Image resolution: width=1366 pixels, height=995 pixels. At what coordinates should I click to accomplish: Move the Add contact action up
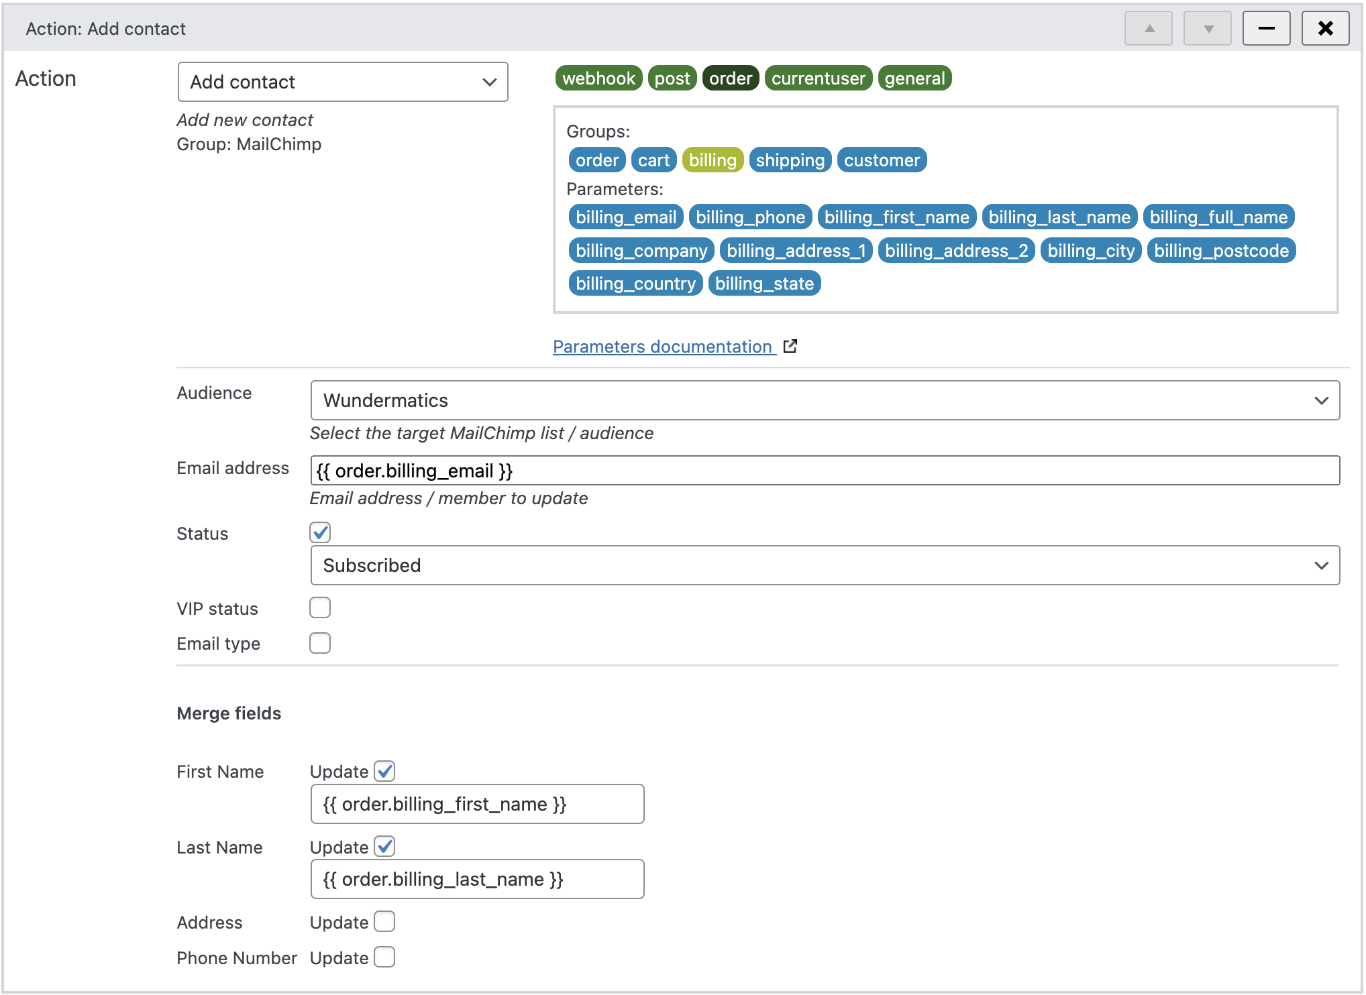click(1149, 28)
